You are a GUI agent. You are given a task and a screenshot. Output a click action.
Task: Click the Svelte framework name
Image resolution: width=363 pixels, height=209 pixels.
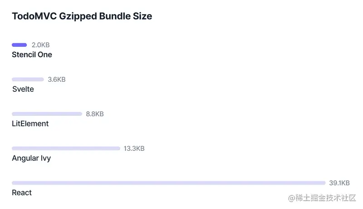point(23,89)
